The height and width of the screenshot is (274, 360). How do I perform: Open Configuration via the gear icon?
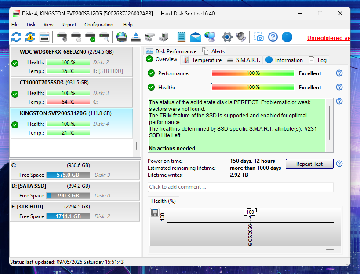(227, 37)
